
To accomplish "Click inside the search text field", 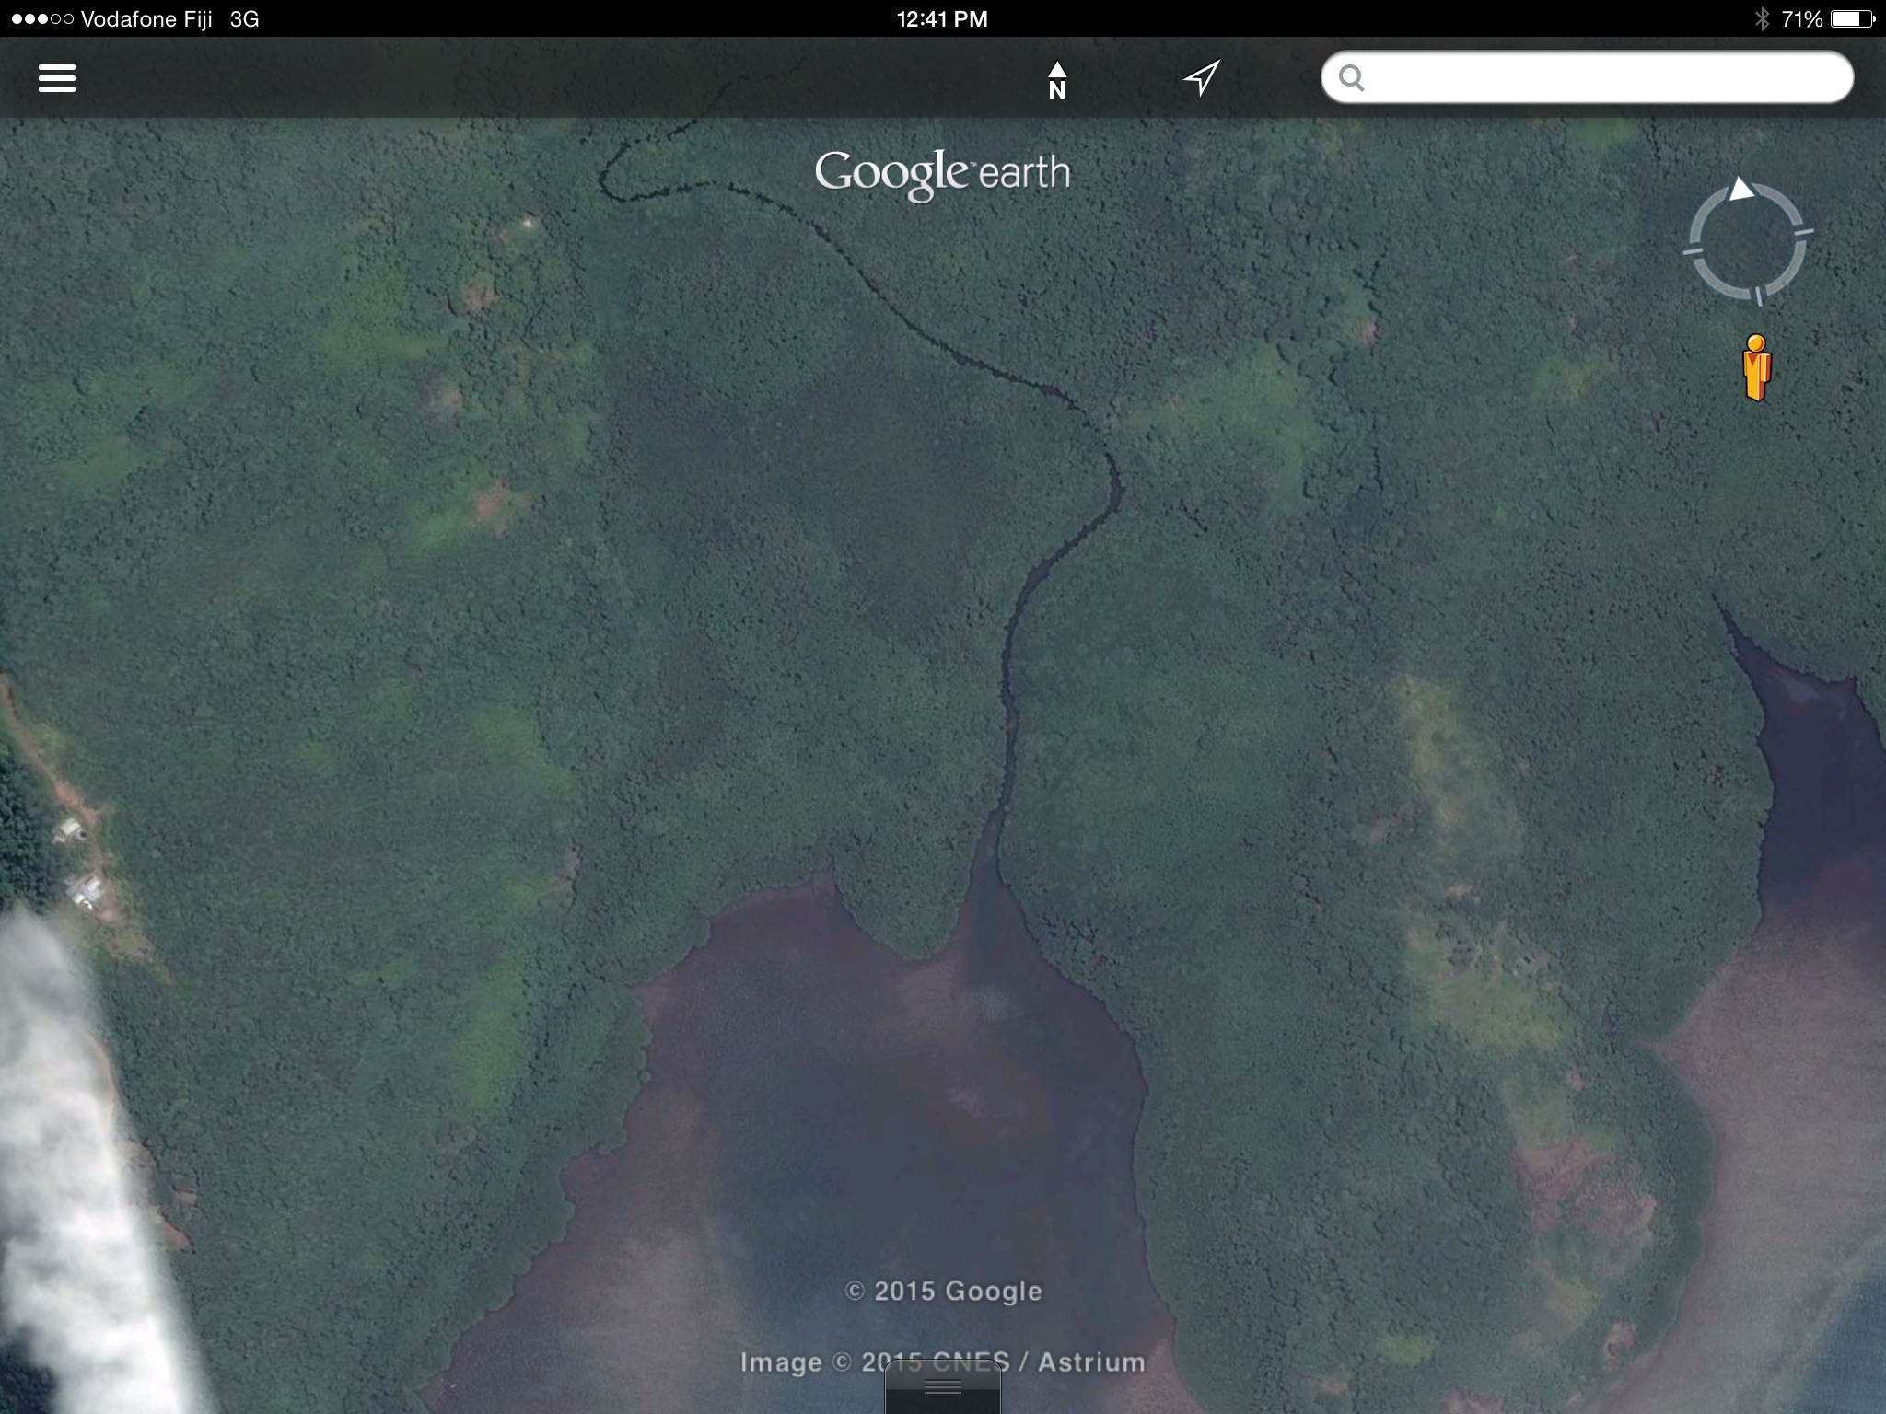I will click(x=1602, y=78).
